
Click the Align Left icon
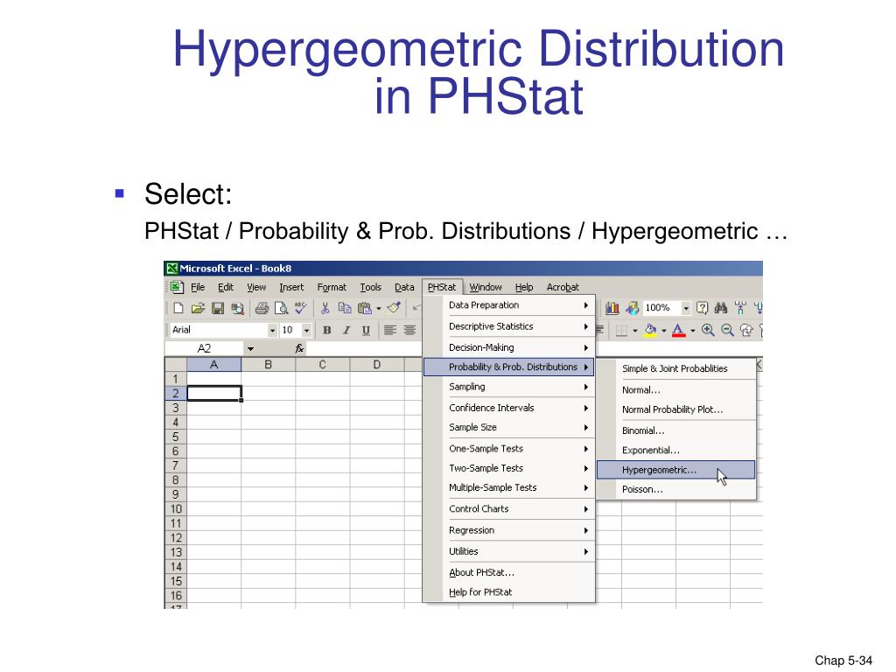point(390,330)
